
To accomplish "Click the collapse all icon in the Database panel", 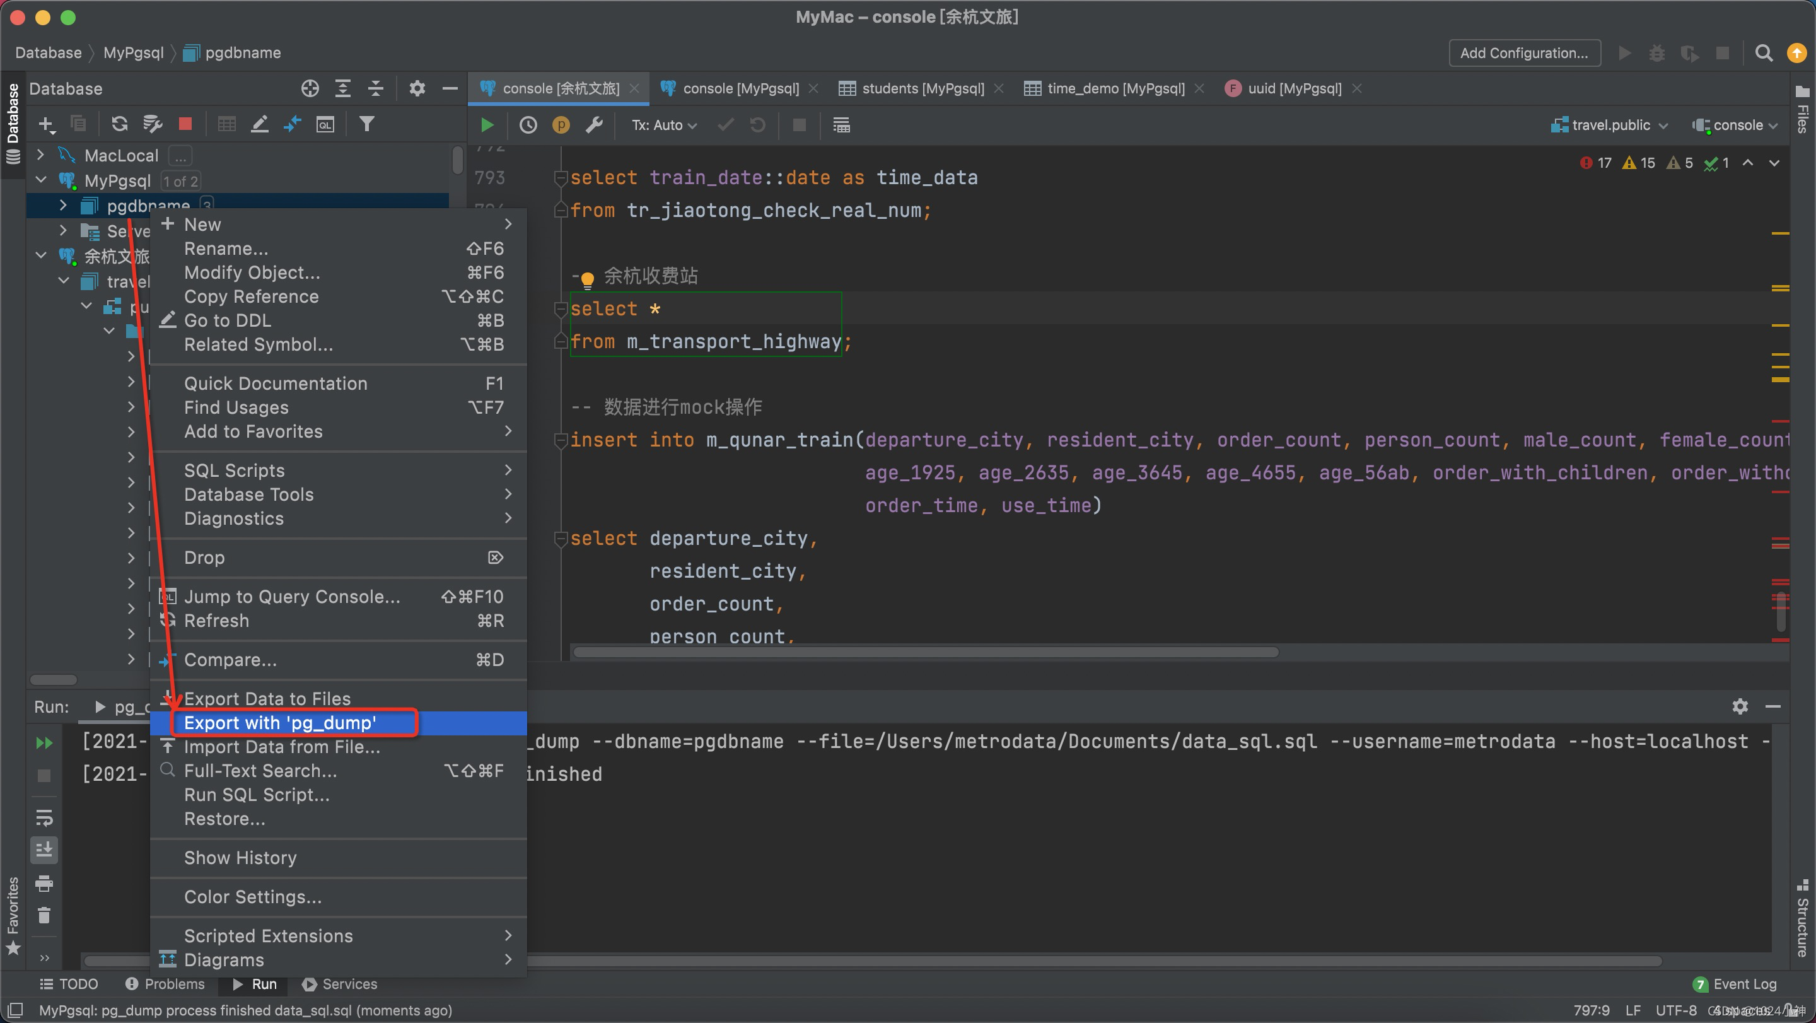I will (376, 88).
